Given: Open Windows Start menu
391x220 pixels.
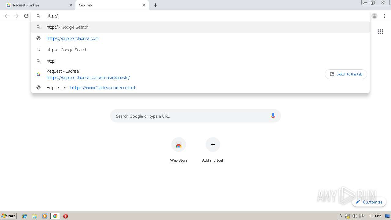Looking at the screenshot, I should coord(9,216).
